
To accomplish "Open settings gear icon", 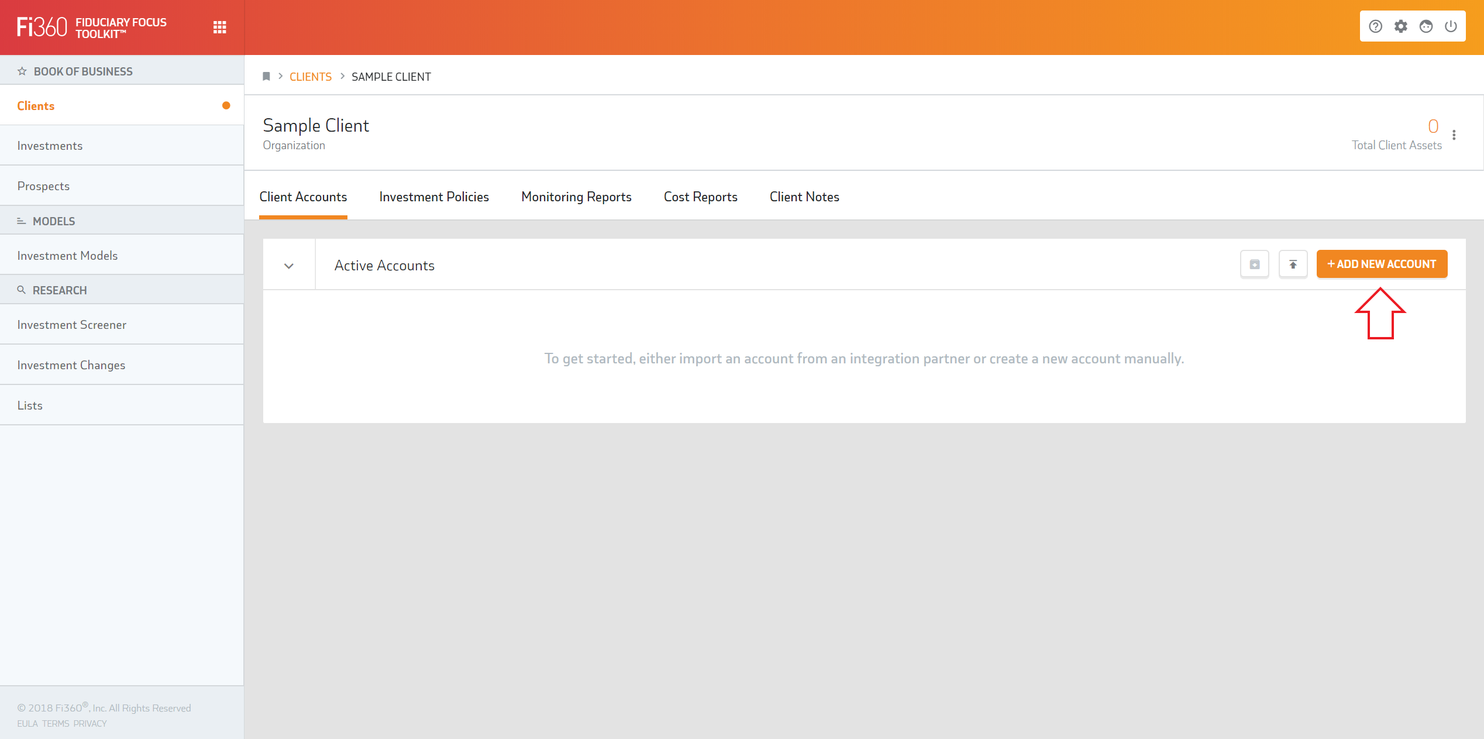I will pos(1400,26).
